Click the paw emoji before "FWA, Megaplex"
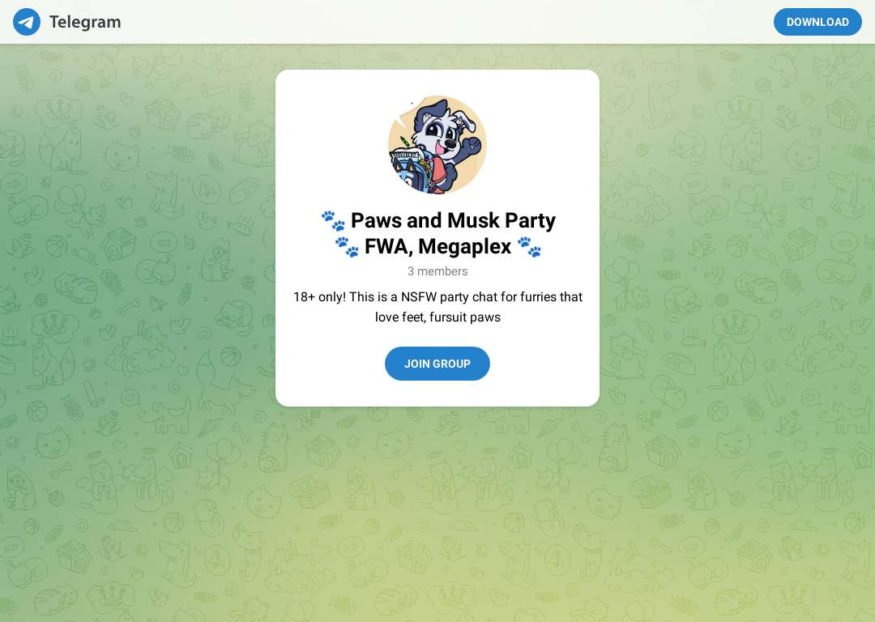This screenshot has height=622, width=875. (347, 246)
